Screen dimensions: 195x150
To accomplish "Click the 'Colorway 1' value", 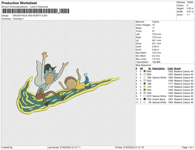I will [18, 19].
